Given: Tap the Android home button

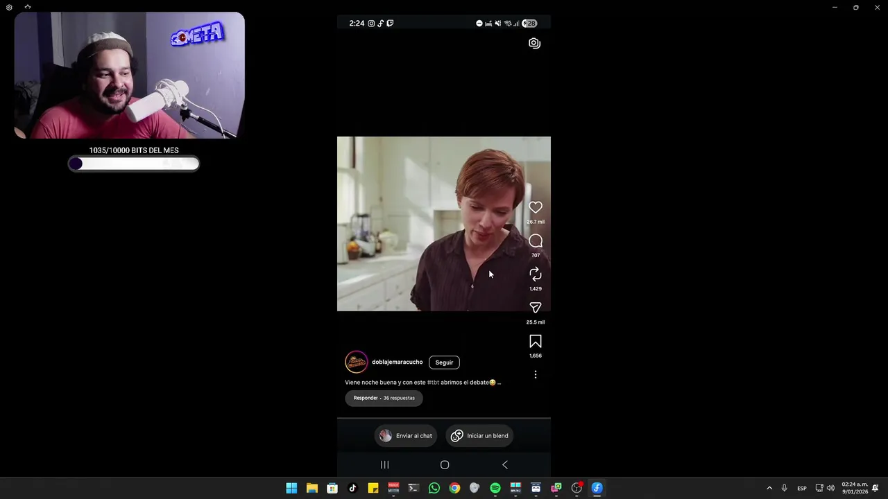Looking at the screenshot, I should 445,465.
